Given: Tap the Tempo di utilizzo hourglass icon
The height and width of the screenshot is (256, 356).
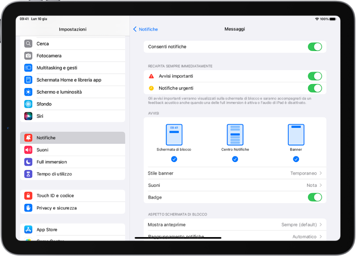Looking at the screenshot, I should point(28,174).
